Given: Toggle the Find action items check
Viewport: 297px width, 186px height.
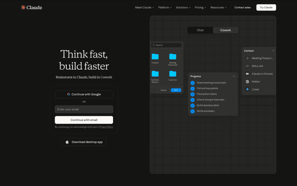Looking at the screenshot, I should pos(192,94).
